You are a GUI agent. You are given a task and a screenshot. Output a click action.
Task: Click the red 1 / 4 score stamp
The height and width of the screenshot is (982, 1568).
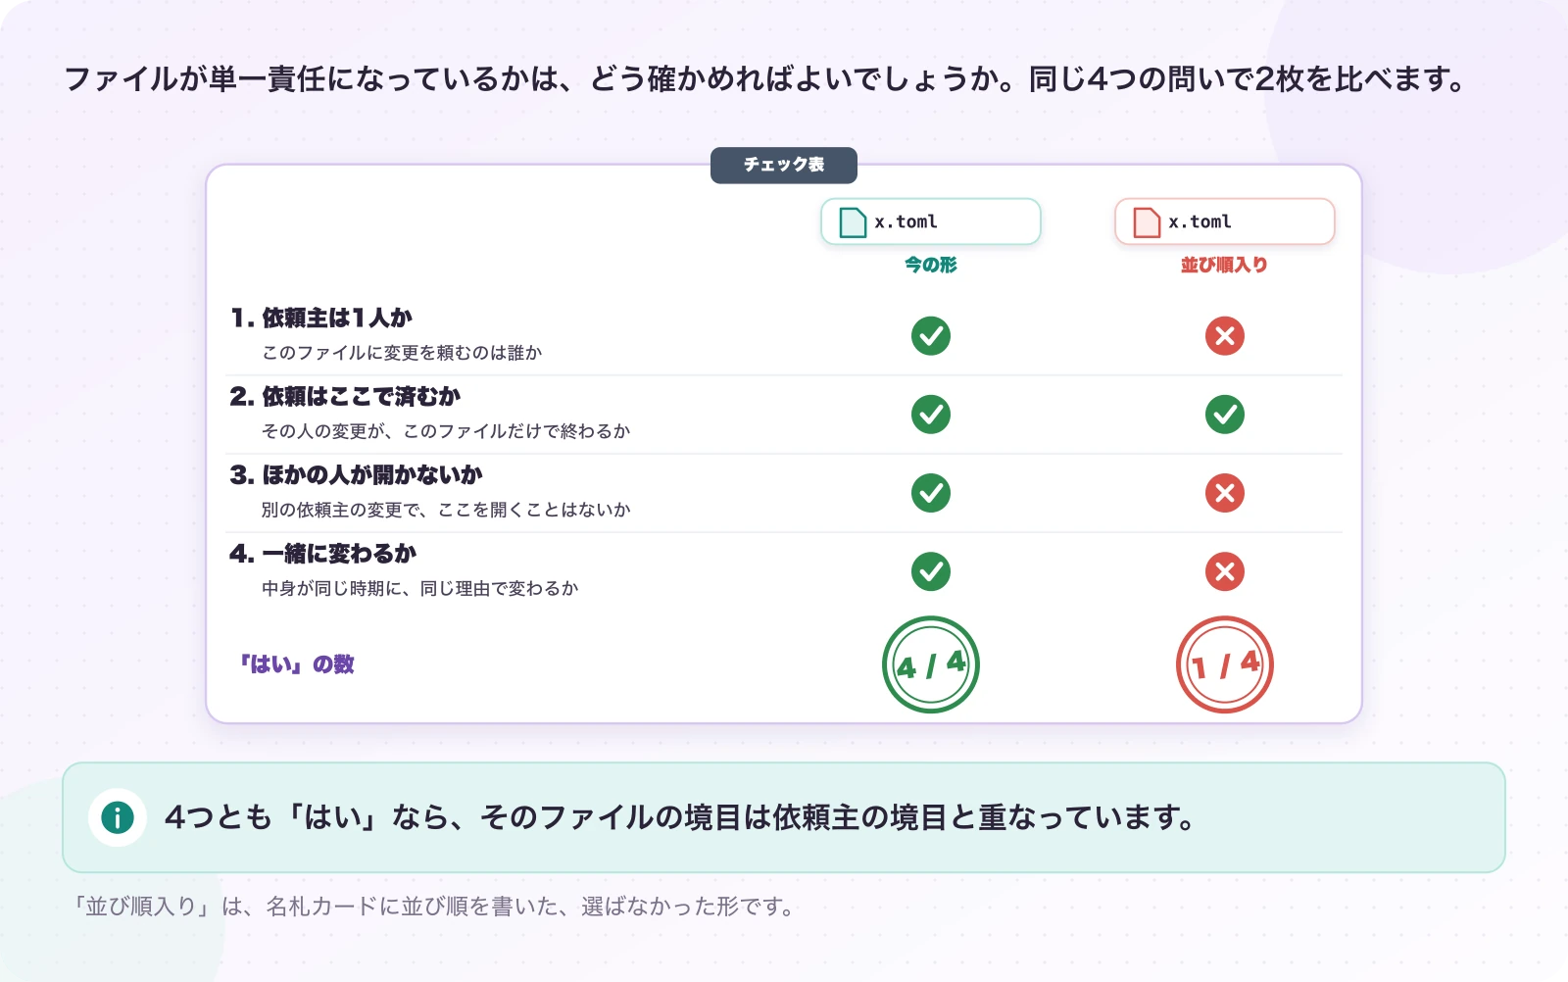pyautogui.click(x=1225, y=664)
